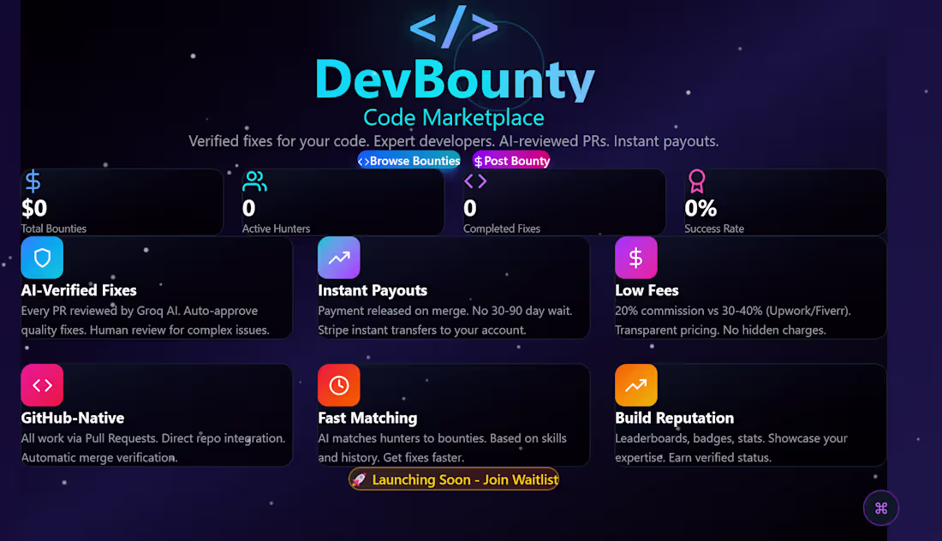Click the clock icon for Fast Matching
Viewport: 942px width, 541px height.
(x=339, y=385)
